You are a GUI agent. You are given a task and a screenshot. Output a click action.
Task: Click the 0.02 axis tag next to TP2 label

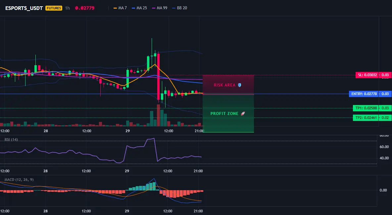(x=385, y=118)
